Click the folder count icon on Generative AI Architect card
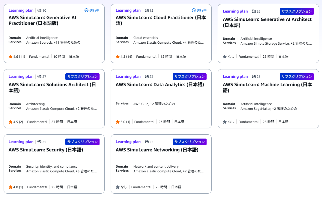 coord(254,11)
